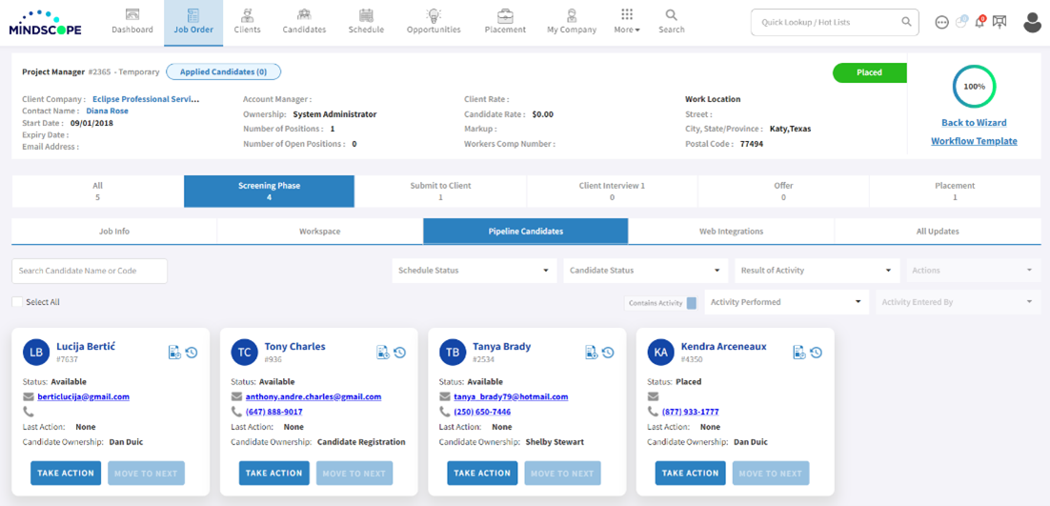
Task: Open the Dashboard from top navigation
Action: pyautogui.click(x=131, y=22)
